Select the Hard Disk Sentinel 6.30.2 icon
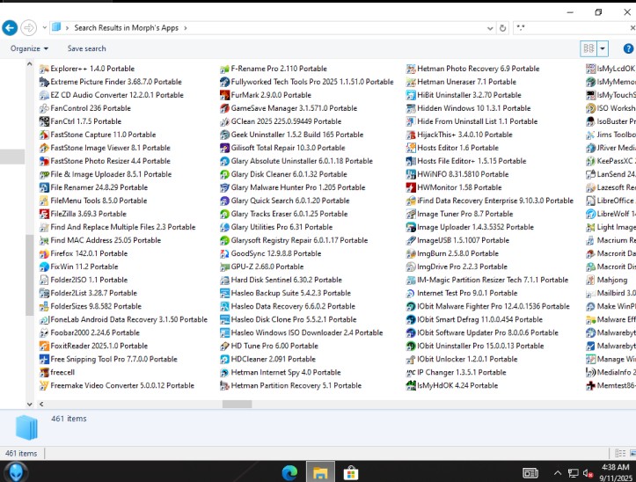The image size is (636, 482). (x=224, y=280)
